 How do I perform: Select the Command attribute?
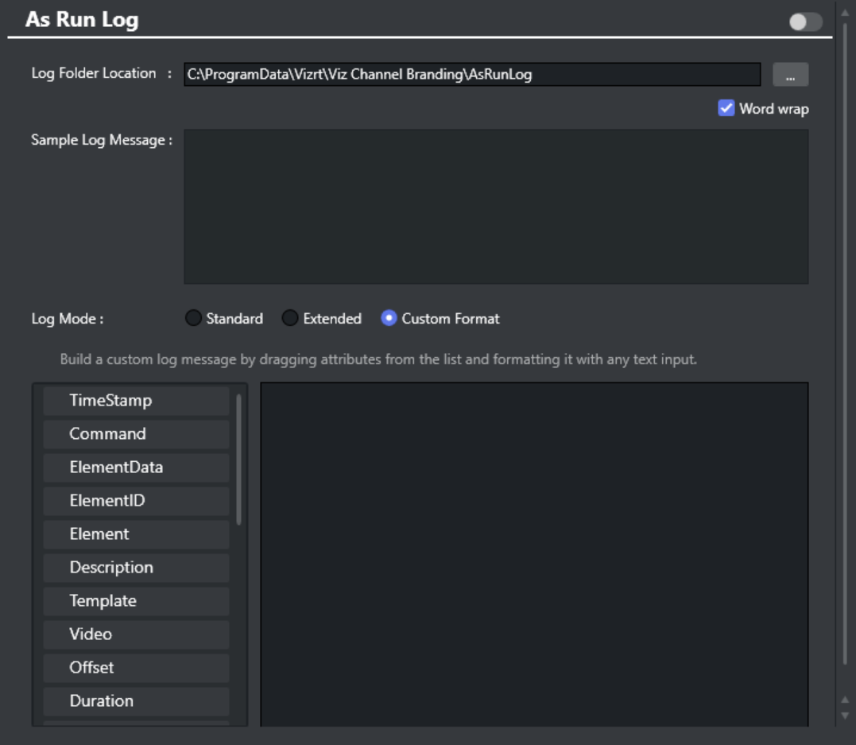136,434
